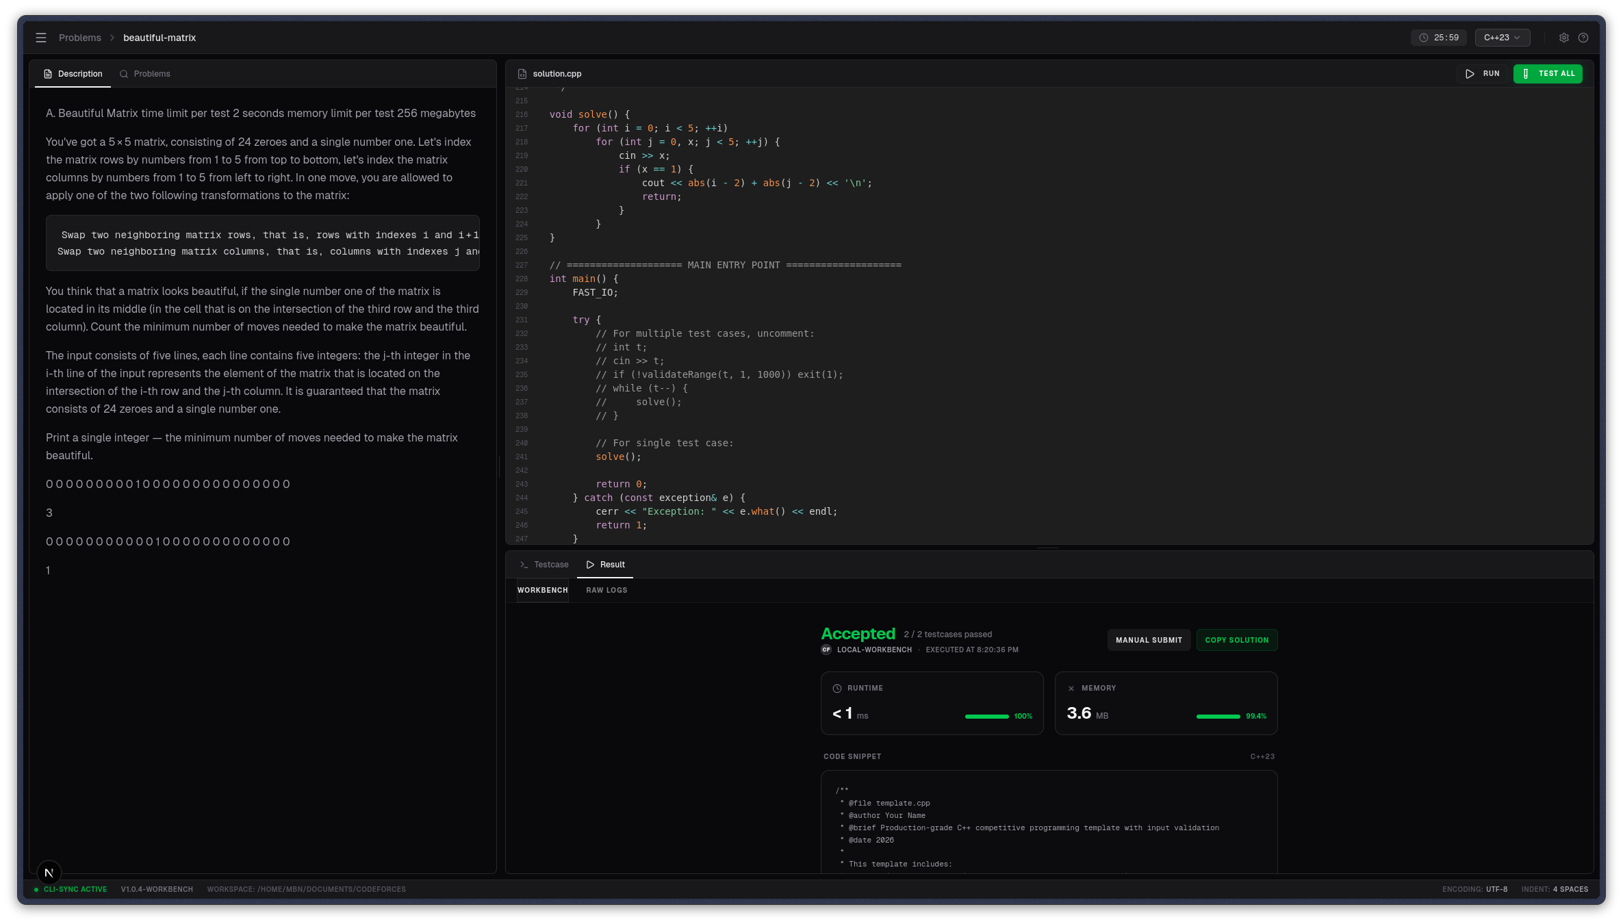Click the WORKSPACE path in status bar
Screen dimensions: 1623x924
306,890
